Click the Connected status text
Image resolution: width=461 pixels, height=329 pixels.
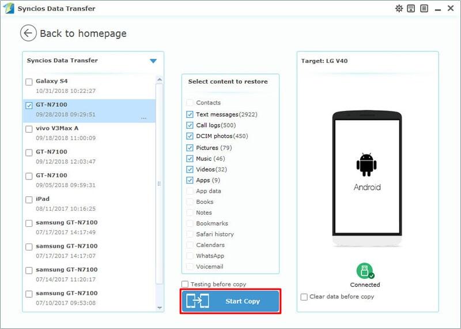[365, 285]
